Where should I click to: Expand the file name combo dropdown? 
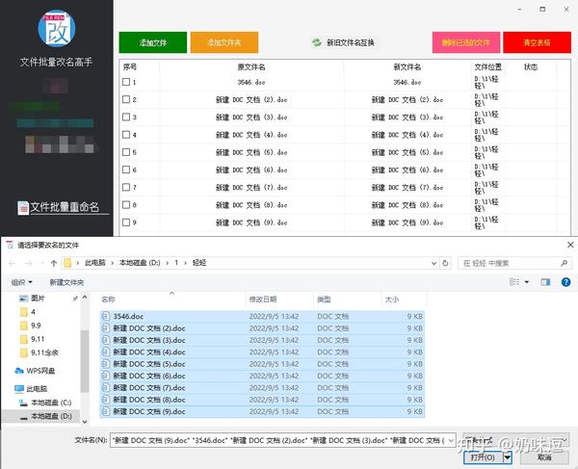(451, 441)
